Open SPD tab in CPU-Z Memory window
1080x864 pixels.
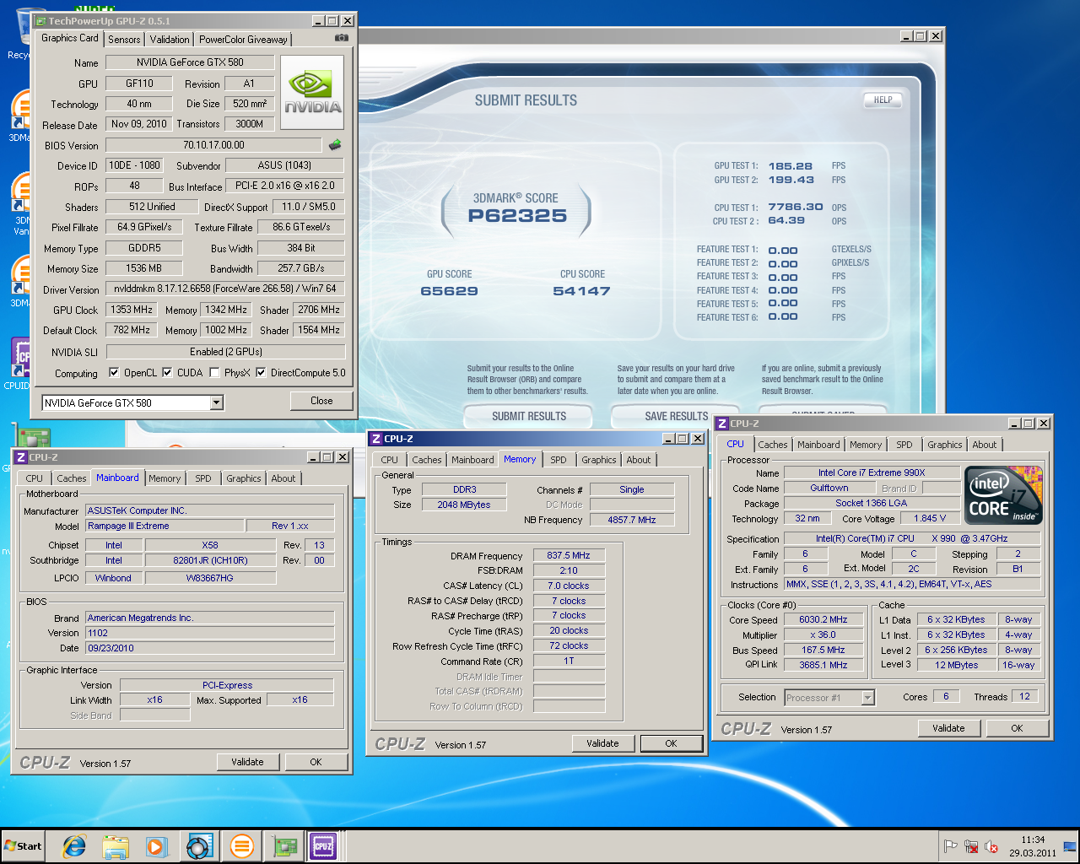click(x=559, y=460)
